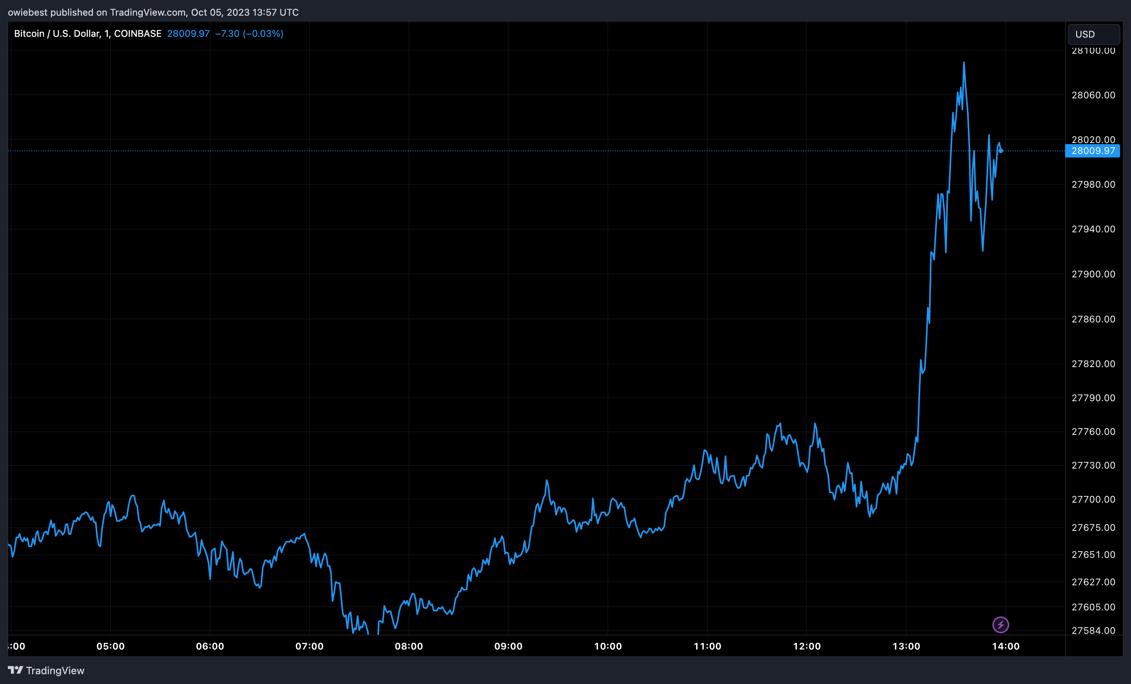The image size is (1131, 684).
Task: Click the 27900.00 price axis label
Action: pos(1093,274)
